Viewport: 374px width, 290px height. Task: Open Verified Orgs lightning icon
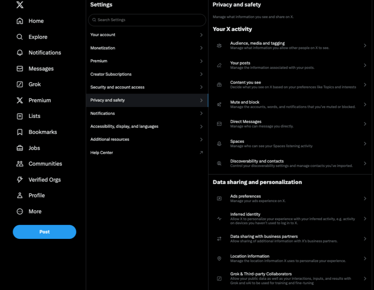point(20,180)
